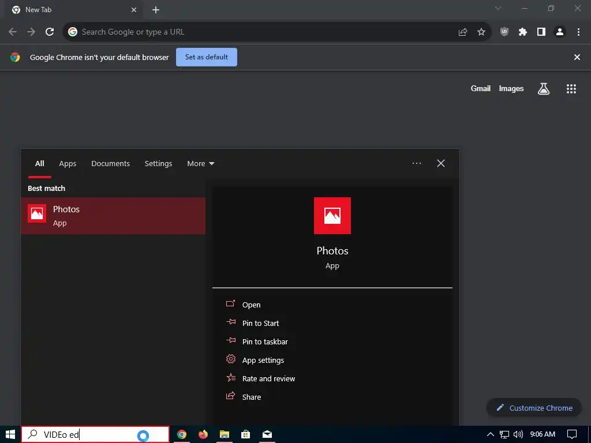Image resolution: width=591 pixels, height=443 pixels.
Task: Open the Action Center notifications icon
Action: click(572, 434)
